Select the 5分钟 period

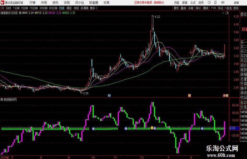[24, 8]
